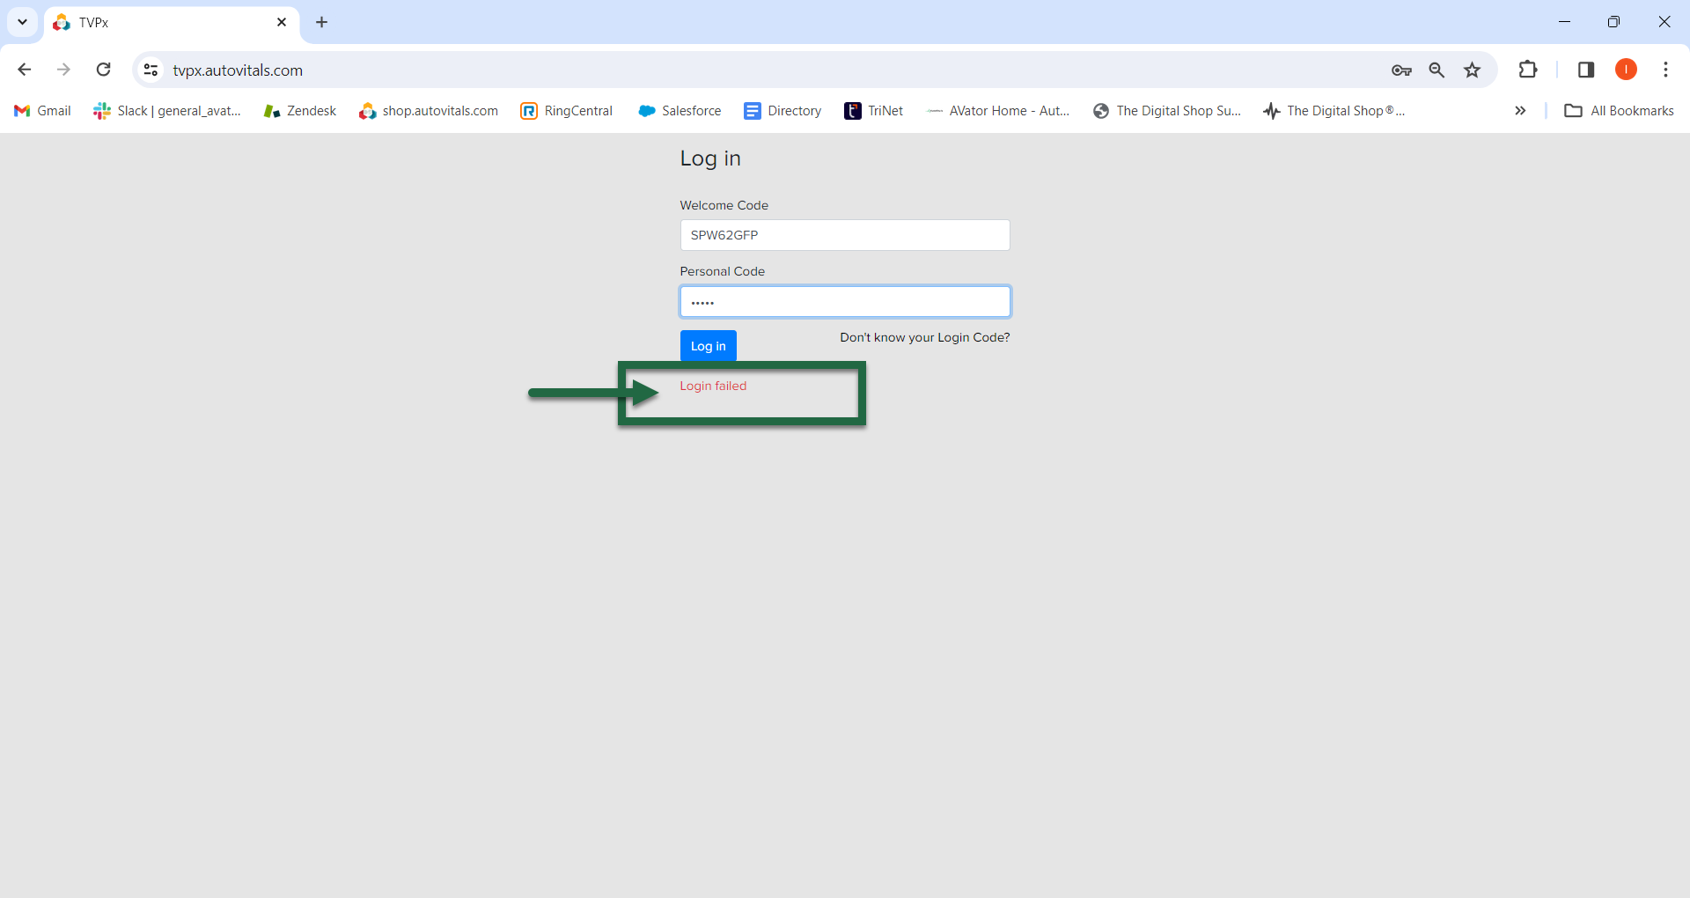Image resolution: width=1690 pixels, height=898 pixels.
Task: Click the "Welcome Code" label
Action: pyautogui.click(x=724, y=205)
